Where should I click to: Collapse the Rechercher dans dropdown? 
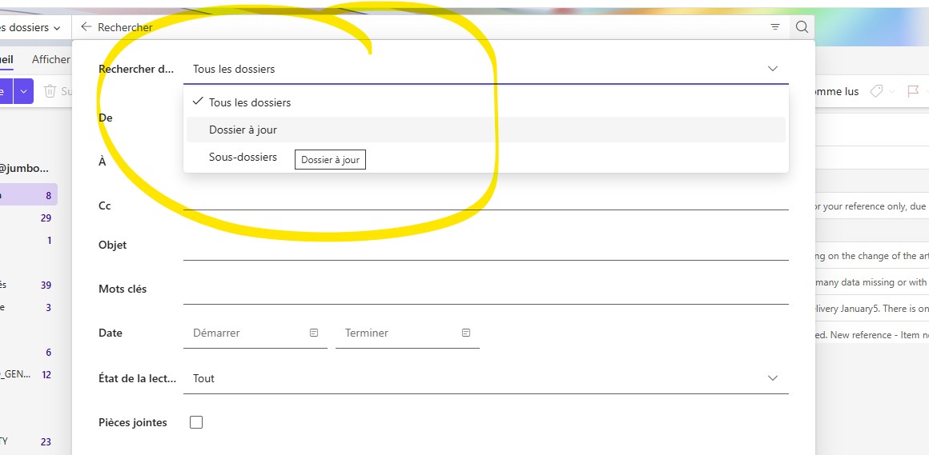(x=773, y=69)
